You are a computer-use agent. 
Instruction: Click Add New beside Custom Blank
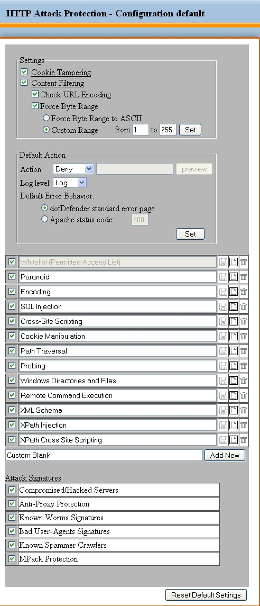click(225, 455)
